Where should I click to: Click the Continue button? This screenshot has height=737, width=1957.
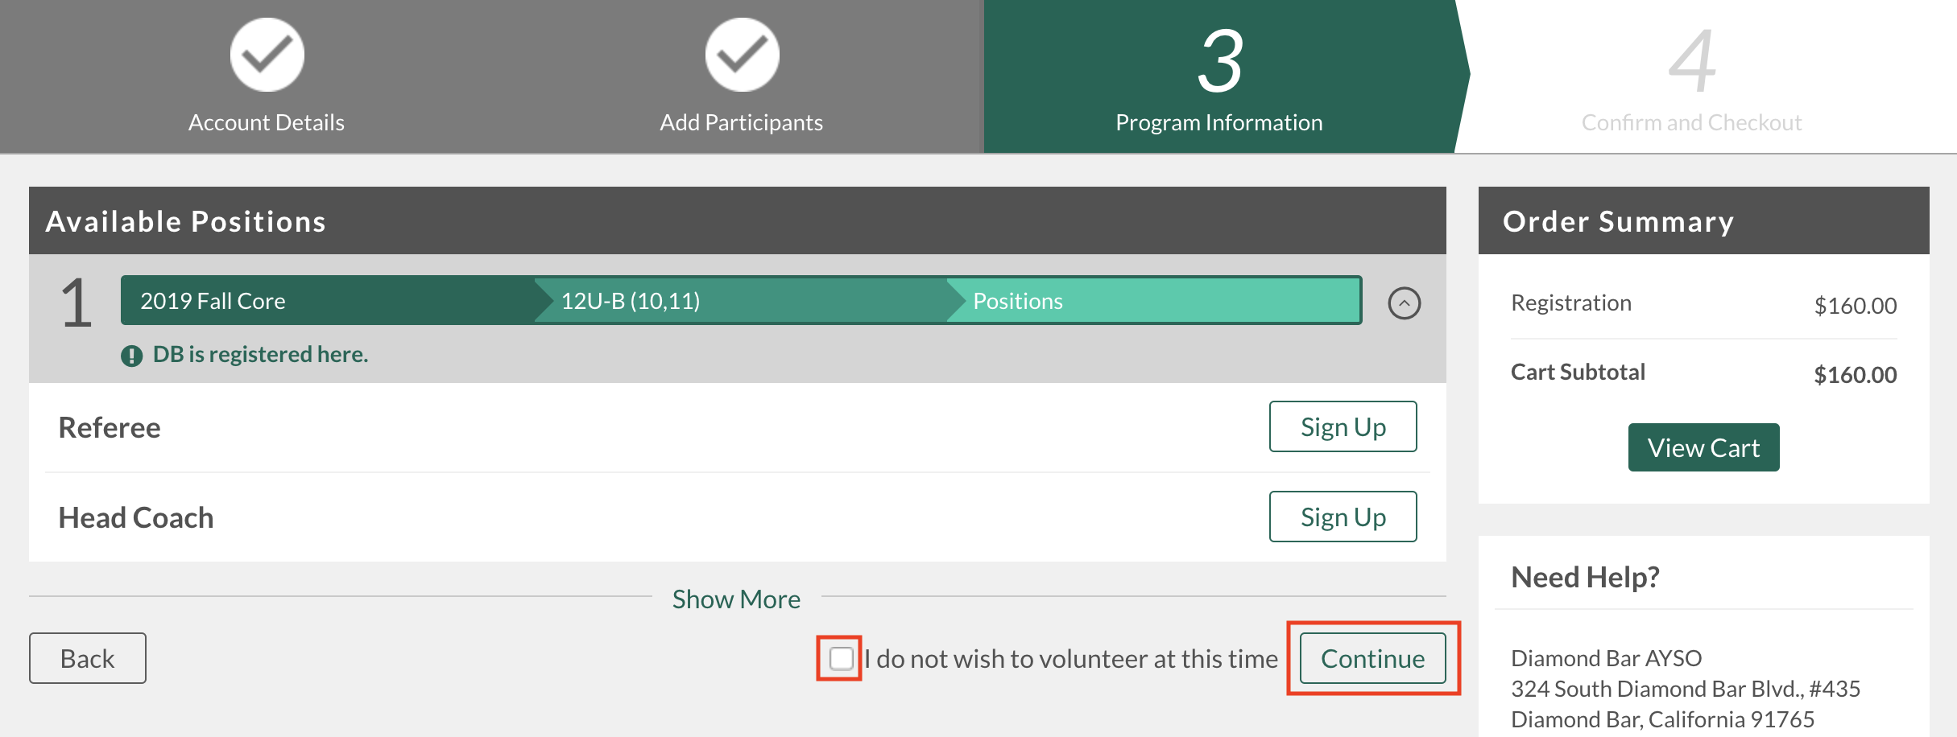click(1373, 658)
